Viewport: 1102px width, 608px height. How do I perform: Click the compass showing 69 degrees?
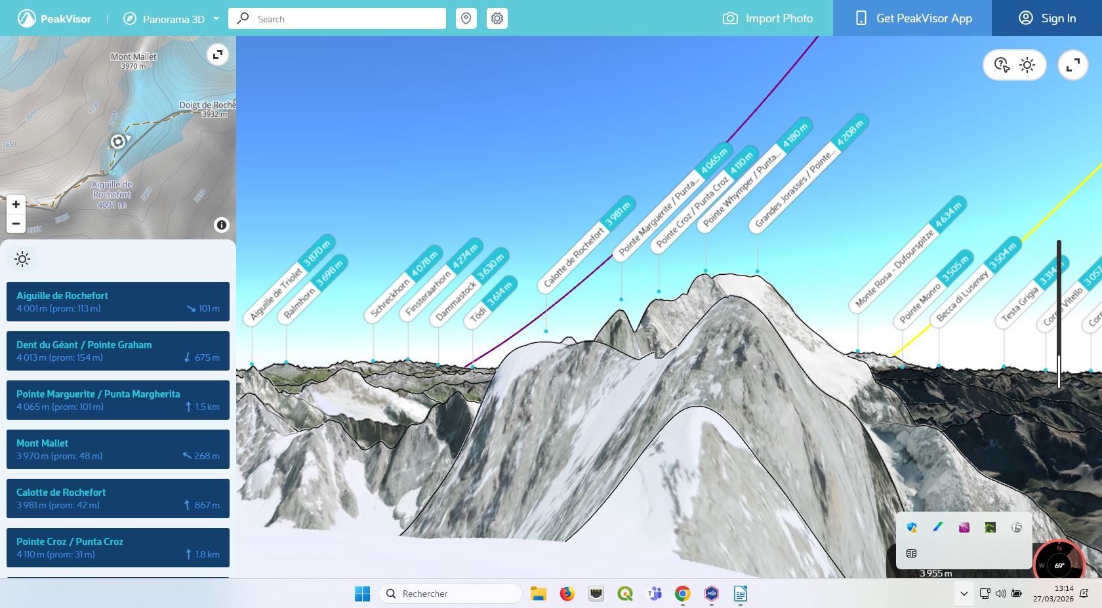1059,564
